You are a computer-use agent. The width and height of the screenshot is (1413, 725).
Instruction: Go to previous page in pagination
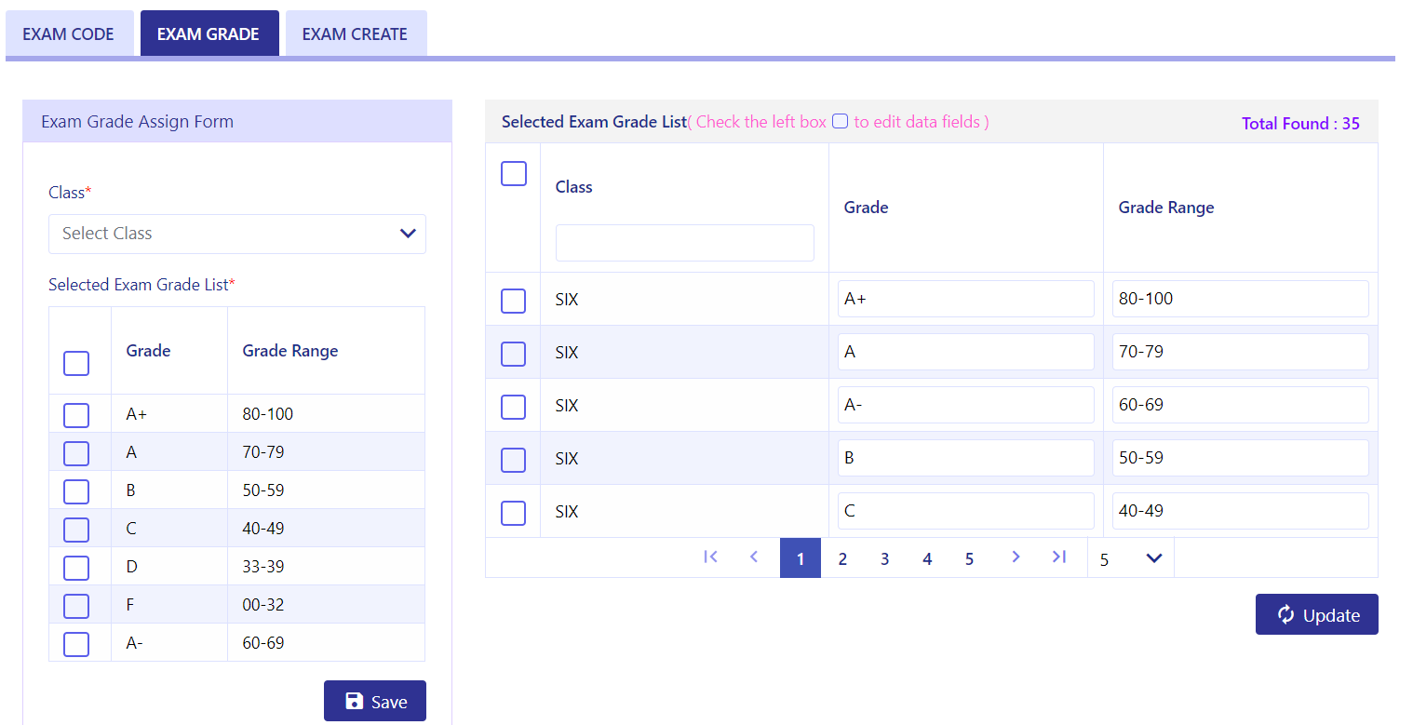[754, 557]
